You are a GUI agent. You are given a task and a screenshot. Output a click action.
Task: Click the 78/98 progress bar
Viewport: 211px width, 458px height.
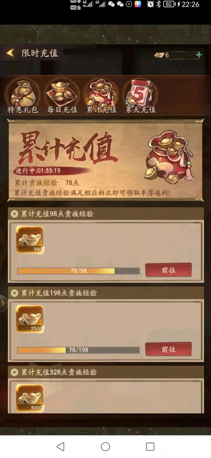[x=79, y=271]
